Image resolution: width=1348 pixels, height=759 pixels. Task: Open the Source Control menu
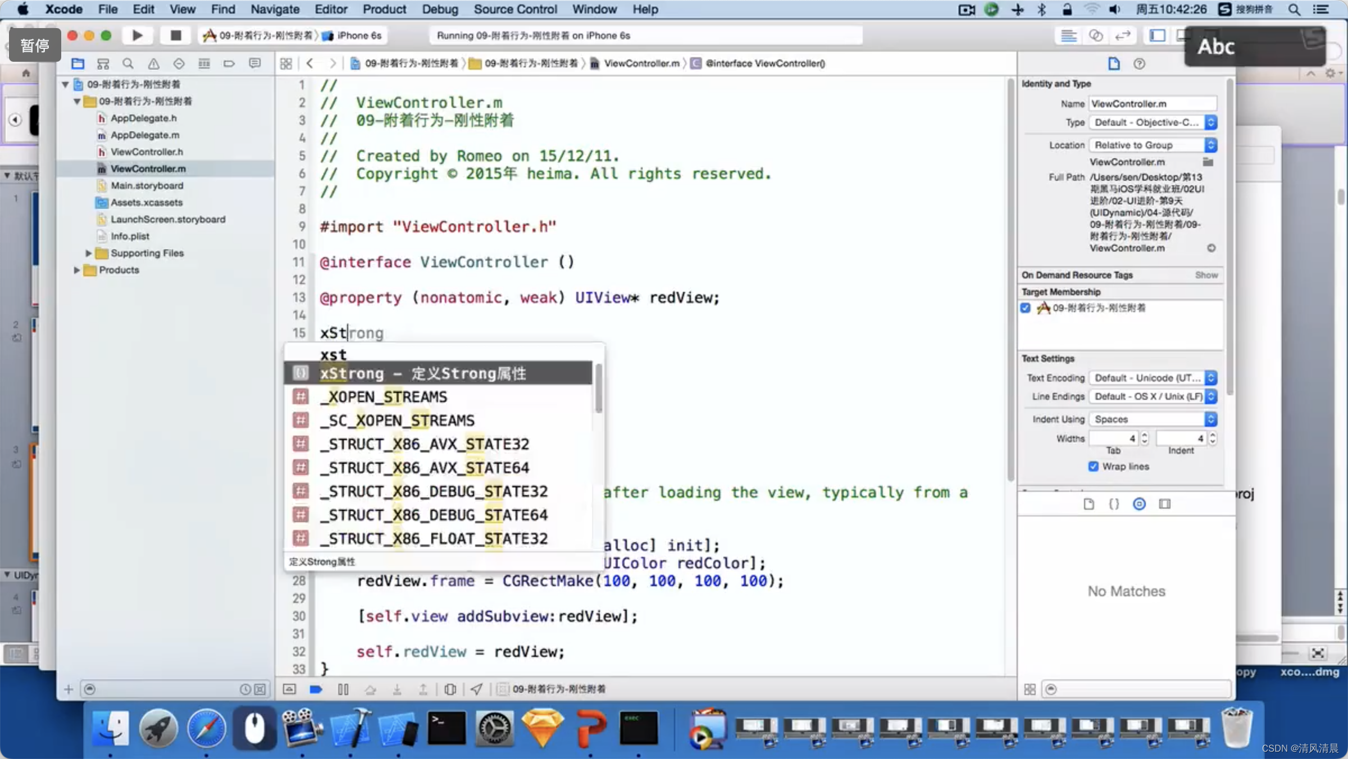coord(514,9)
